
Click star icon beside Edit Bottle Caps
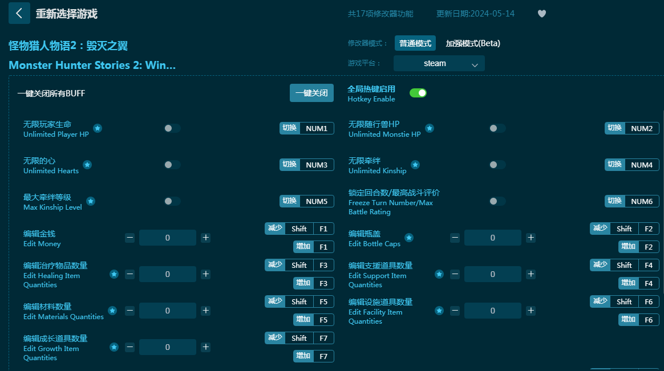pos(409,238)
